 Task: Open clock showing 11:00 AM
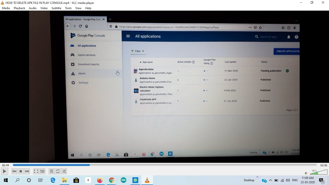[308, 180]
